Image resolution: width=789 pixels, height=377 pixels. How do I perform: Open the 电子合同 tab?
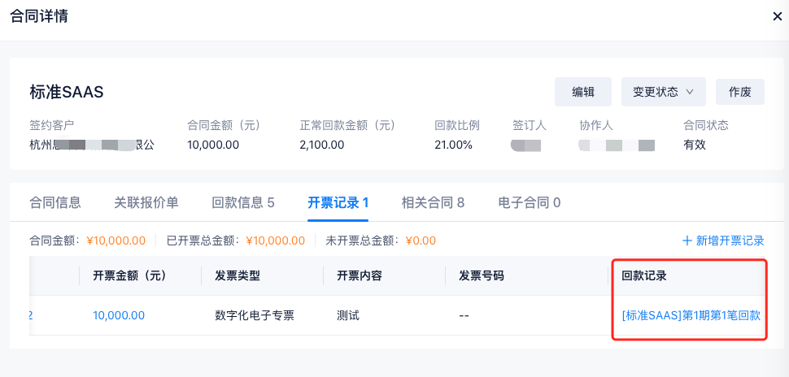[529, 202]
